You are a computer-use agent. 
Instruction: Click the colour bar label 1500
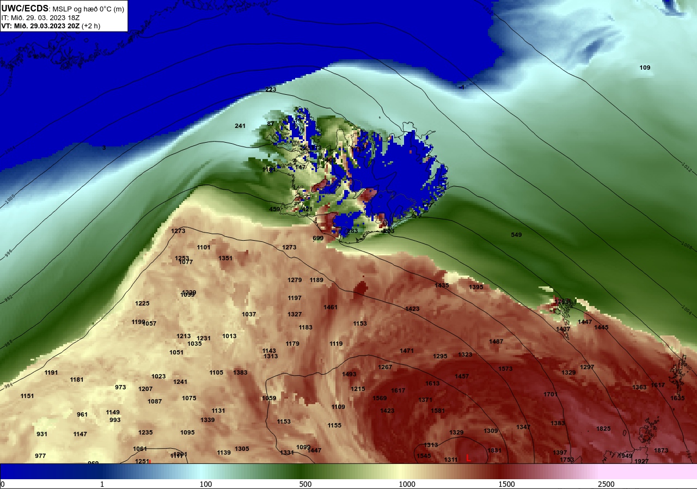click(x=506, y=484)
